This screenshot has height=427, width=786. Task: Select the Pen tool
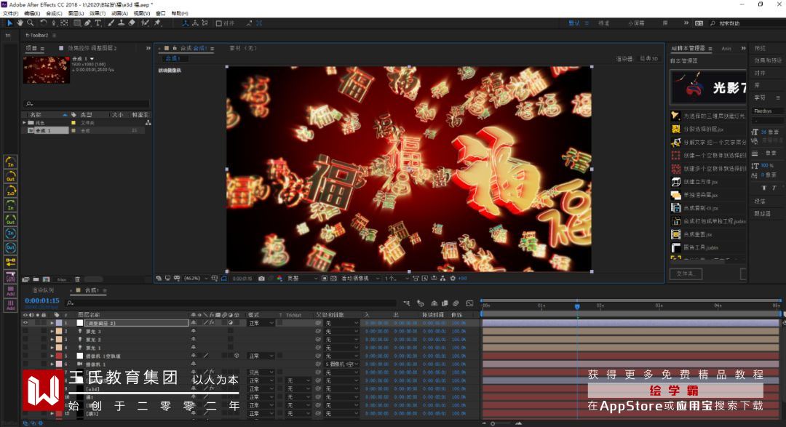pos(87,23)
